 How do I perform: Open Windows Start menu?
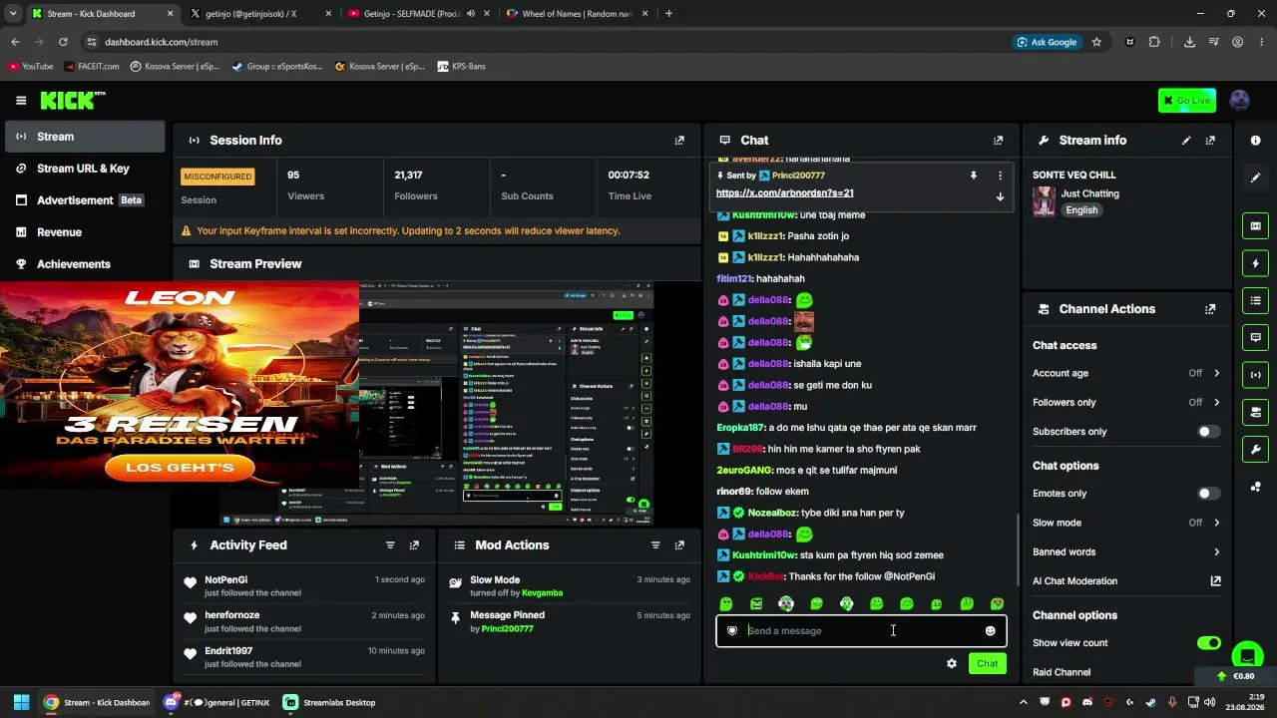point(21,703)
